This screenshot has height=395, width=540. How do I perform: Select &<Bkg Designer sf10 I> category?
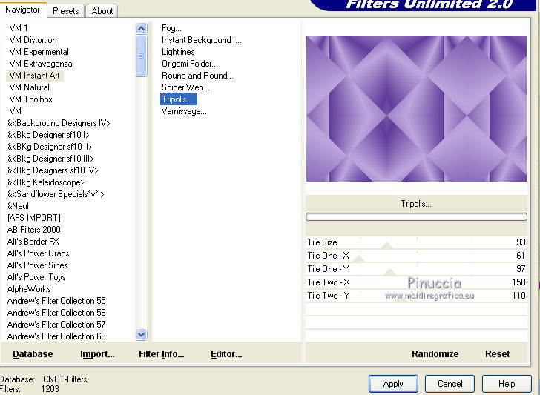[48, 135]
